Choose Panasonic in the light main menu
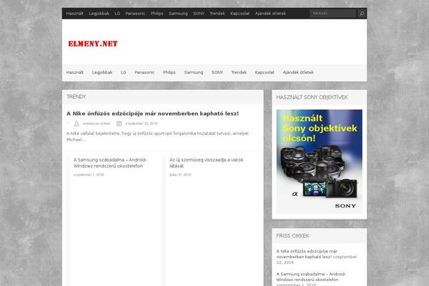Viewport: 429px width, 286px height. pyautogui.click(x=144, y=72)
